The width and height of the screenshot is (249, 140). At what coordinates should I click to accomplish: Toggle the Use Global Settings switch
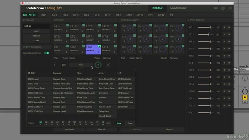pos(47,53)
